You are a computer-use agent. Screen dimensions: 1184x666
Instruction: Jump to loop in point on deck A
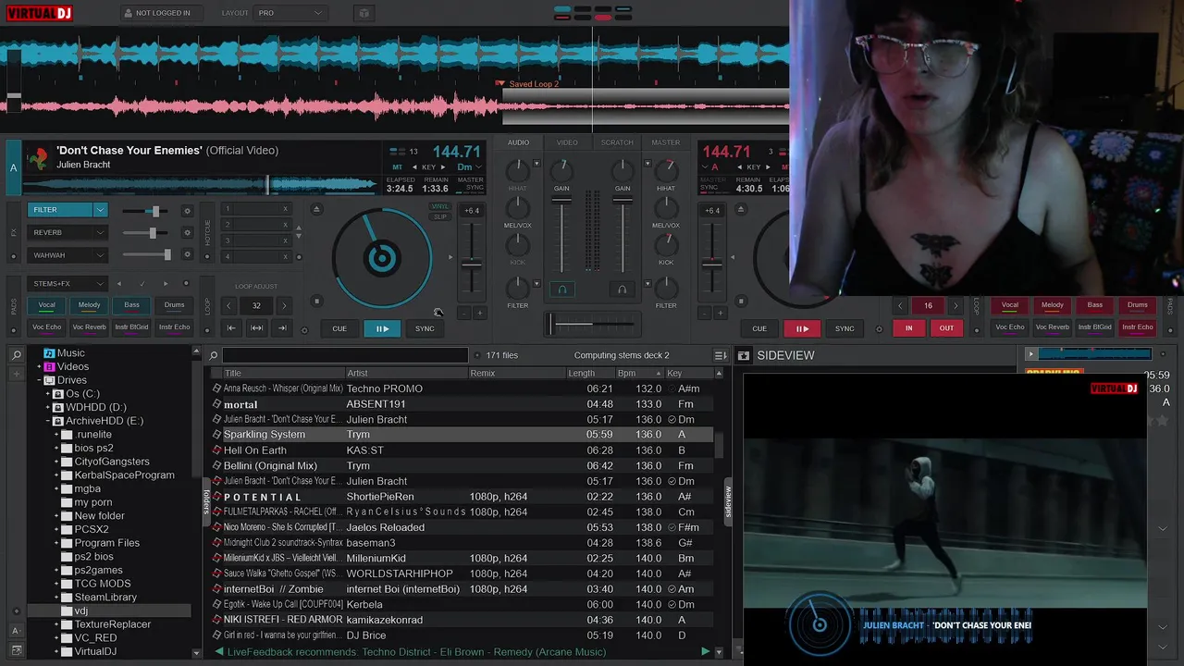tap(231, 327)
